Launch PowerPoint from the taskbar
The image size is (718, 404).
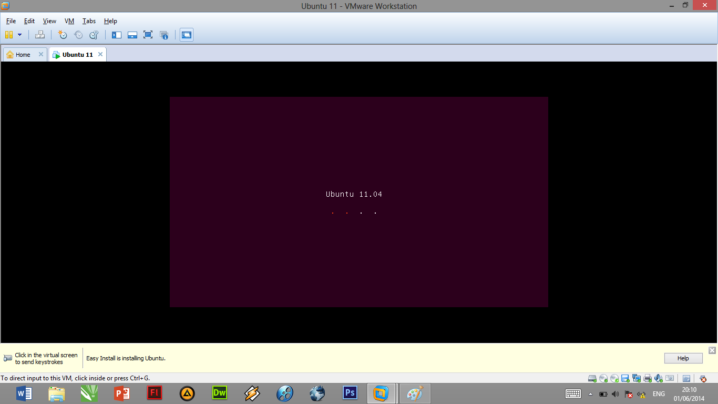pyautogui.click(x=122, y=393)
